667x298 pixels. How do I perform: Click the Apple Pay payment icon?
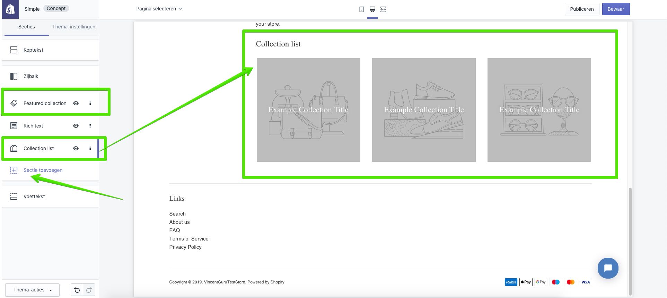click(526, 282)
